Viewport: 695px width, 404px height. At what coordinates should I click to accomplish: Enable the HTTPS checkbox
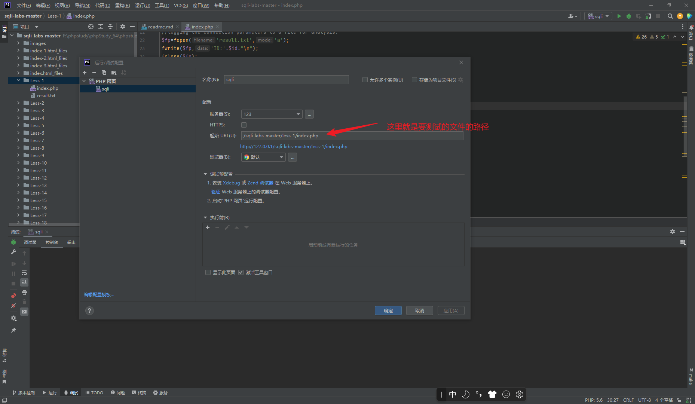[x=244, y=125]
